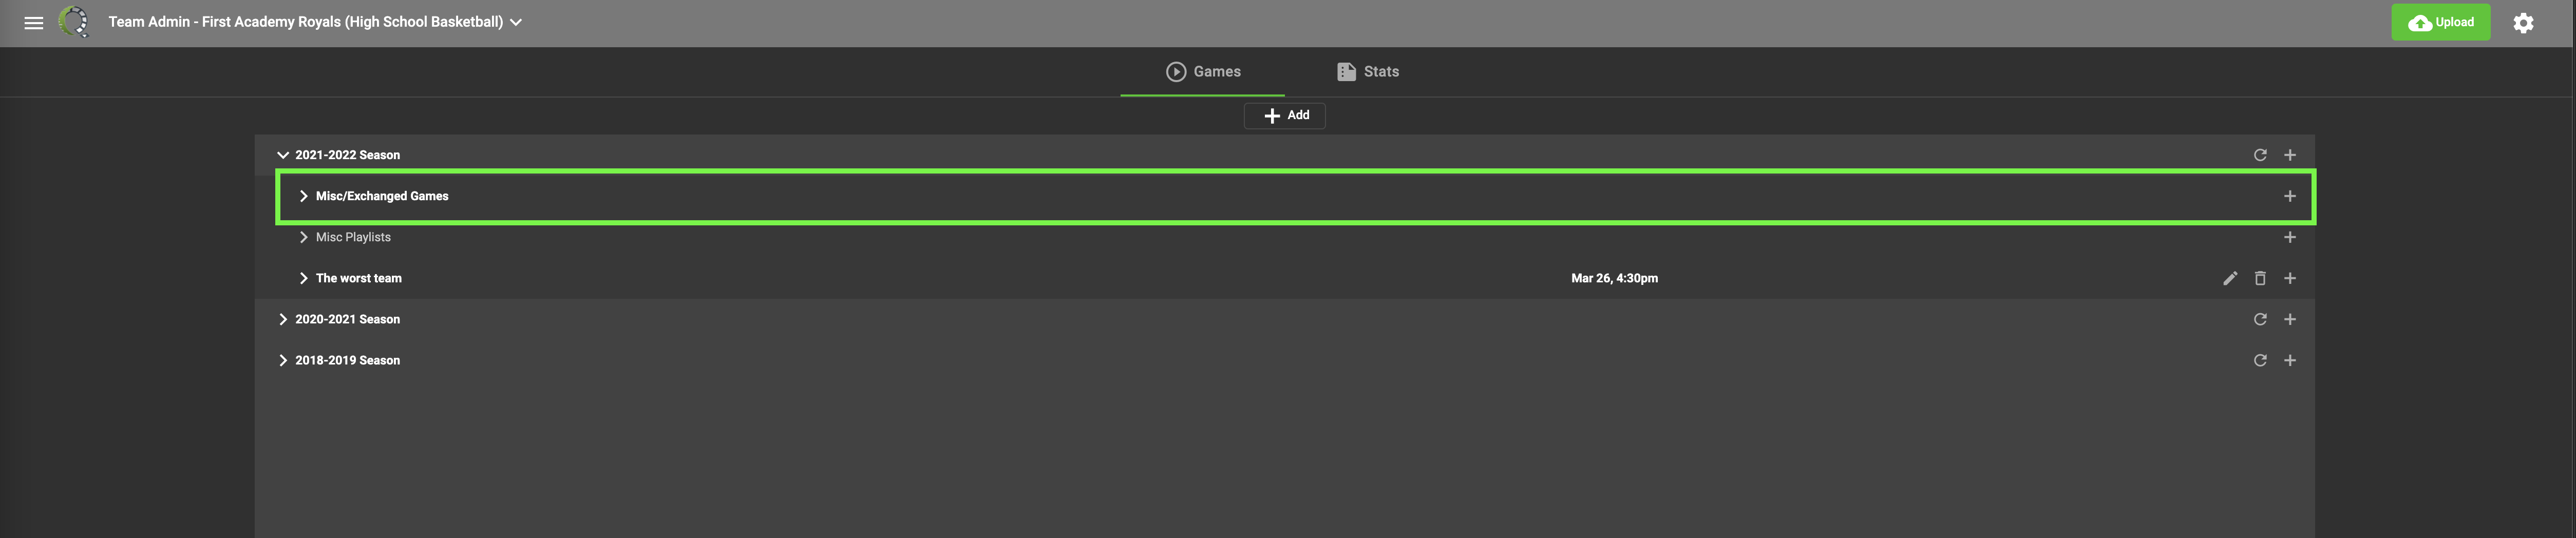Select the Games tab
This screenshot has height=538, width=2576.
point(1203,72)
